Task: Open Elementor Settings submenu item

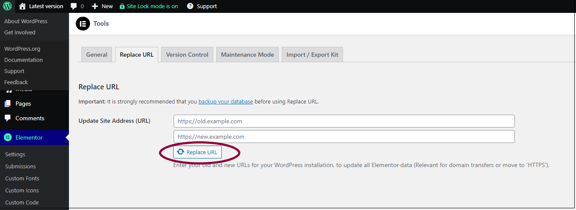Action: (15, 154)
